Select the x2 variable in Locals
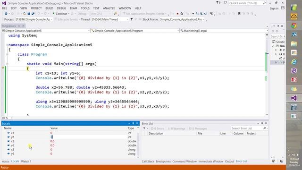This screenshot has width=302, height=170. tap(13, 141)
